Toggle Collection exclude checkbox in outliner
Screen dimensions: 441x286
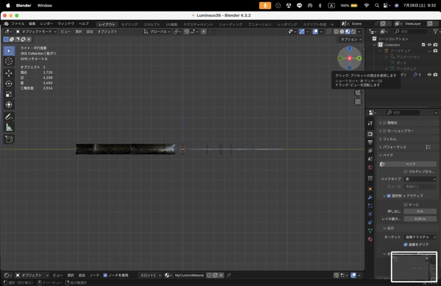[423, 45]
